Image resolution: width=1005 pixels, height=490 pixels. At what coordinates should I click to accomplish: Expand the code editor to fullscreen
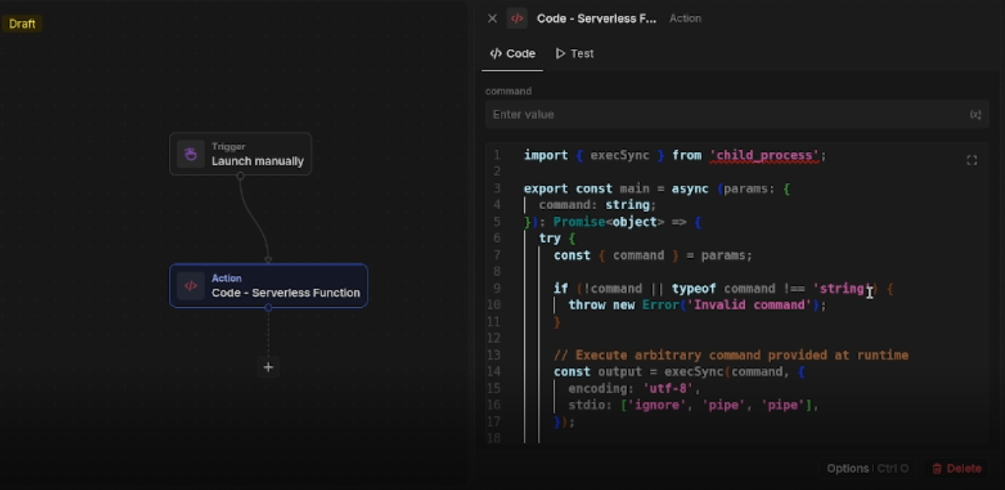click(972, 159)
